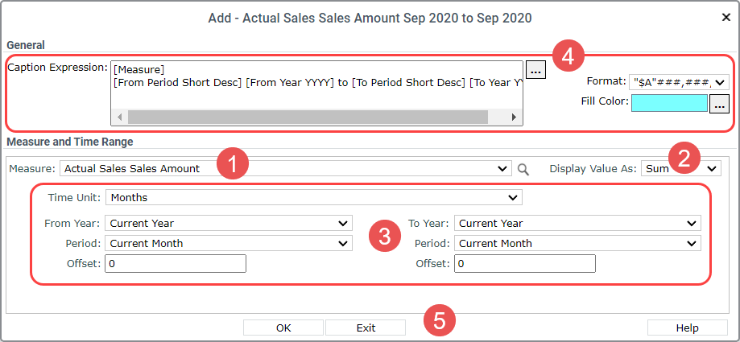This screenshot has height=342, width=740.
Task: Click the magnifier search icon beside Measure
Action: click(x=523, y=169)
